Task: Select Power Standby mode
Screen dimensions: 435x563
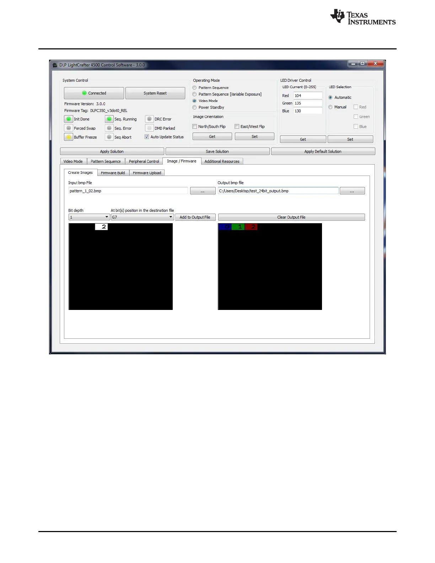Action: click(x=194, y=107)
